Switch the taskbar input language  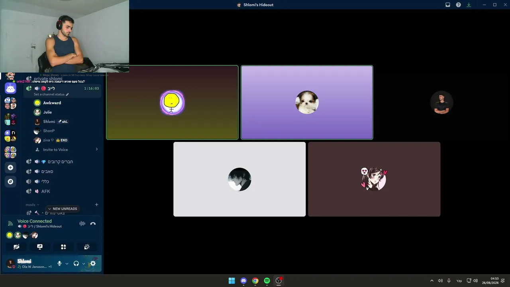coord(459,281)
